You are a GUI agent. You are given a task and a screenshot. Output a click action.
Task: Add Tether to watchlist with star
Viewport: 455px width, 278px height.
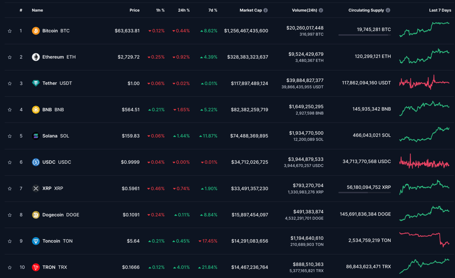[10, 83]
